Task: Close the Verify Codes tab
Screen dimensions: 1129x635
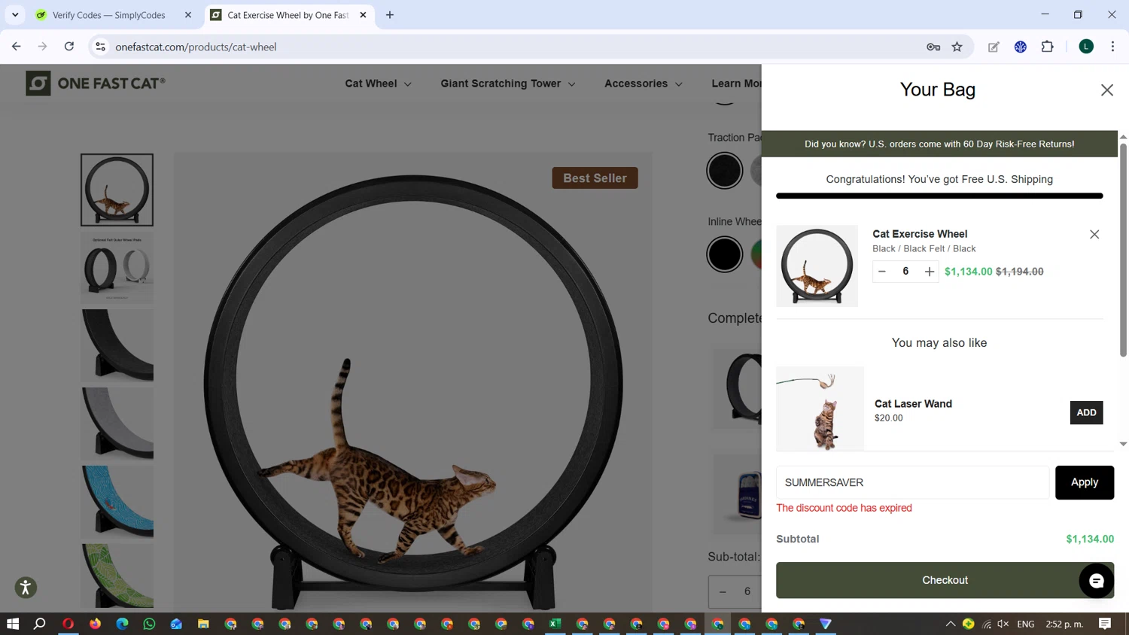Action: click(188, 15)
